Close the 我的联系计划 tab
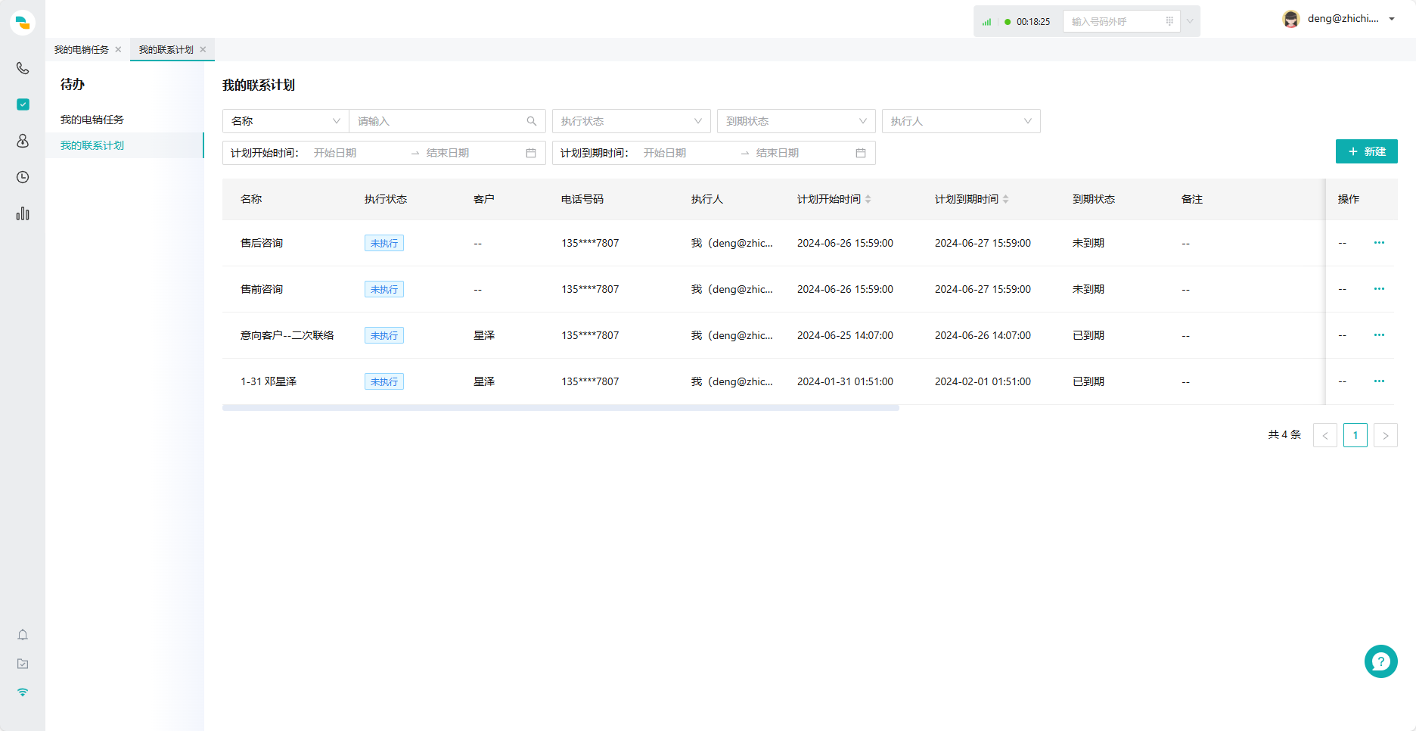The width and height of the screenshot is (1416, 731). pos(203,50)
